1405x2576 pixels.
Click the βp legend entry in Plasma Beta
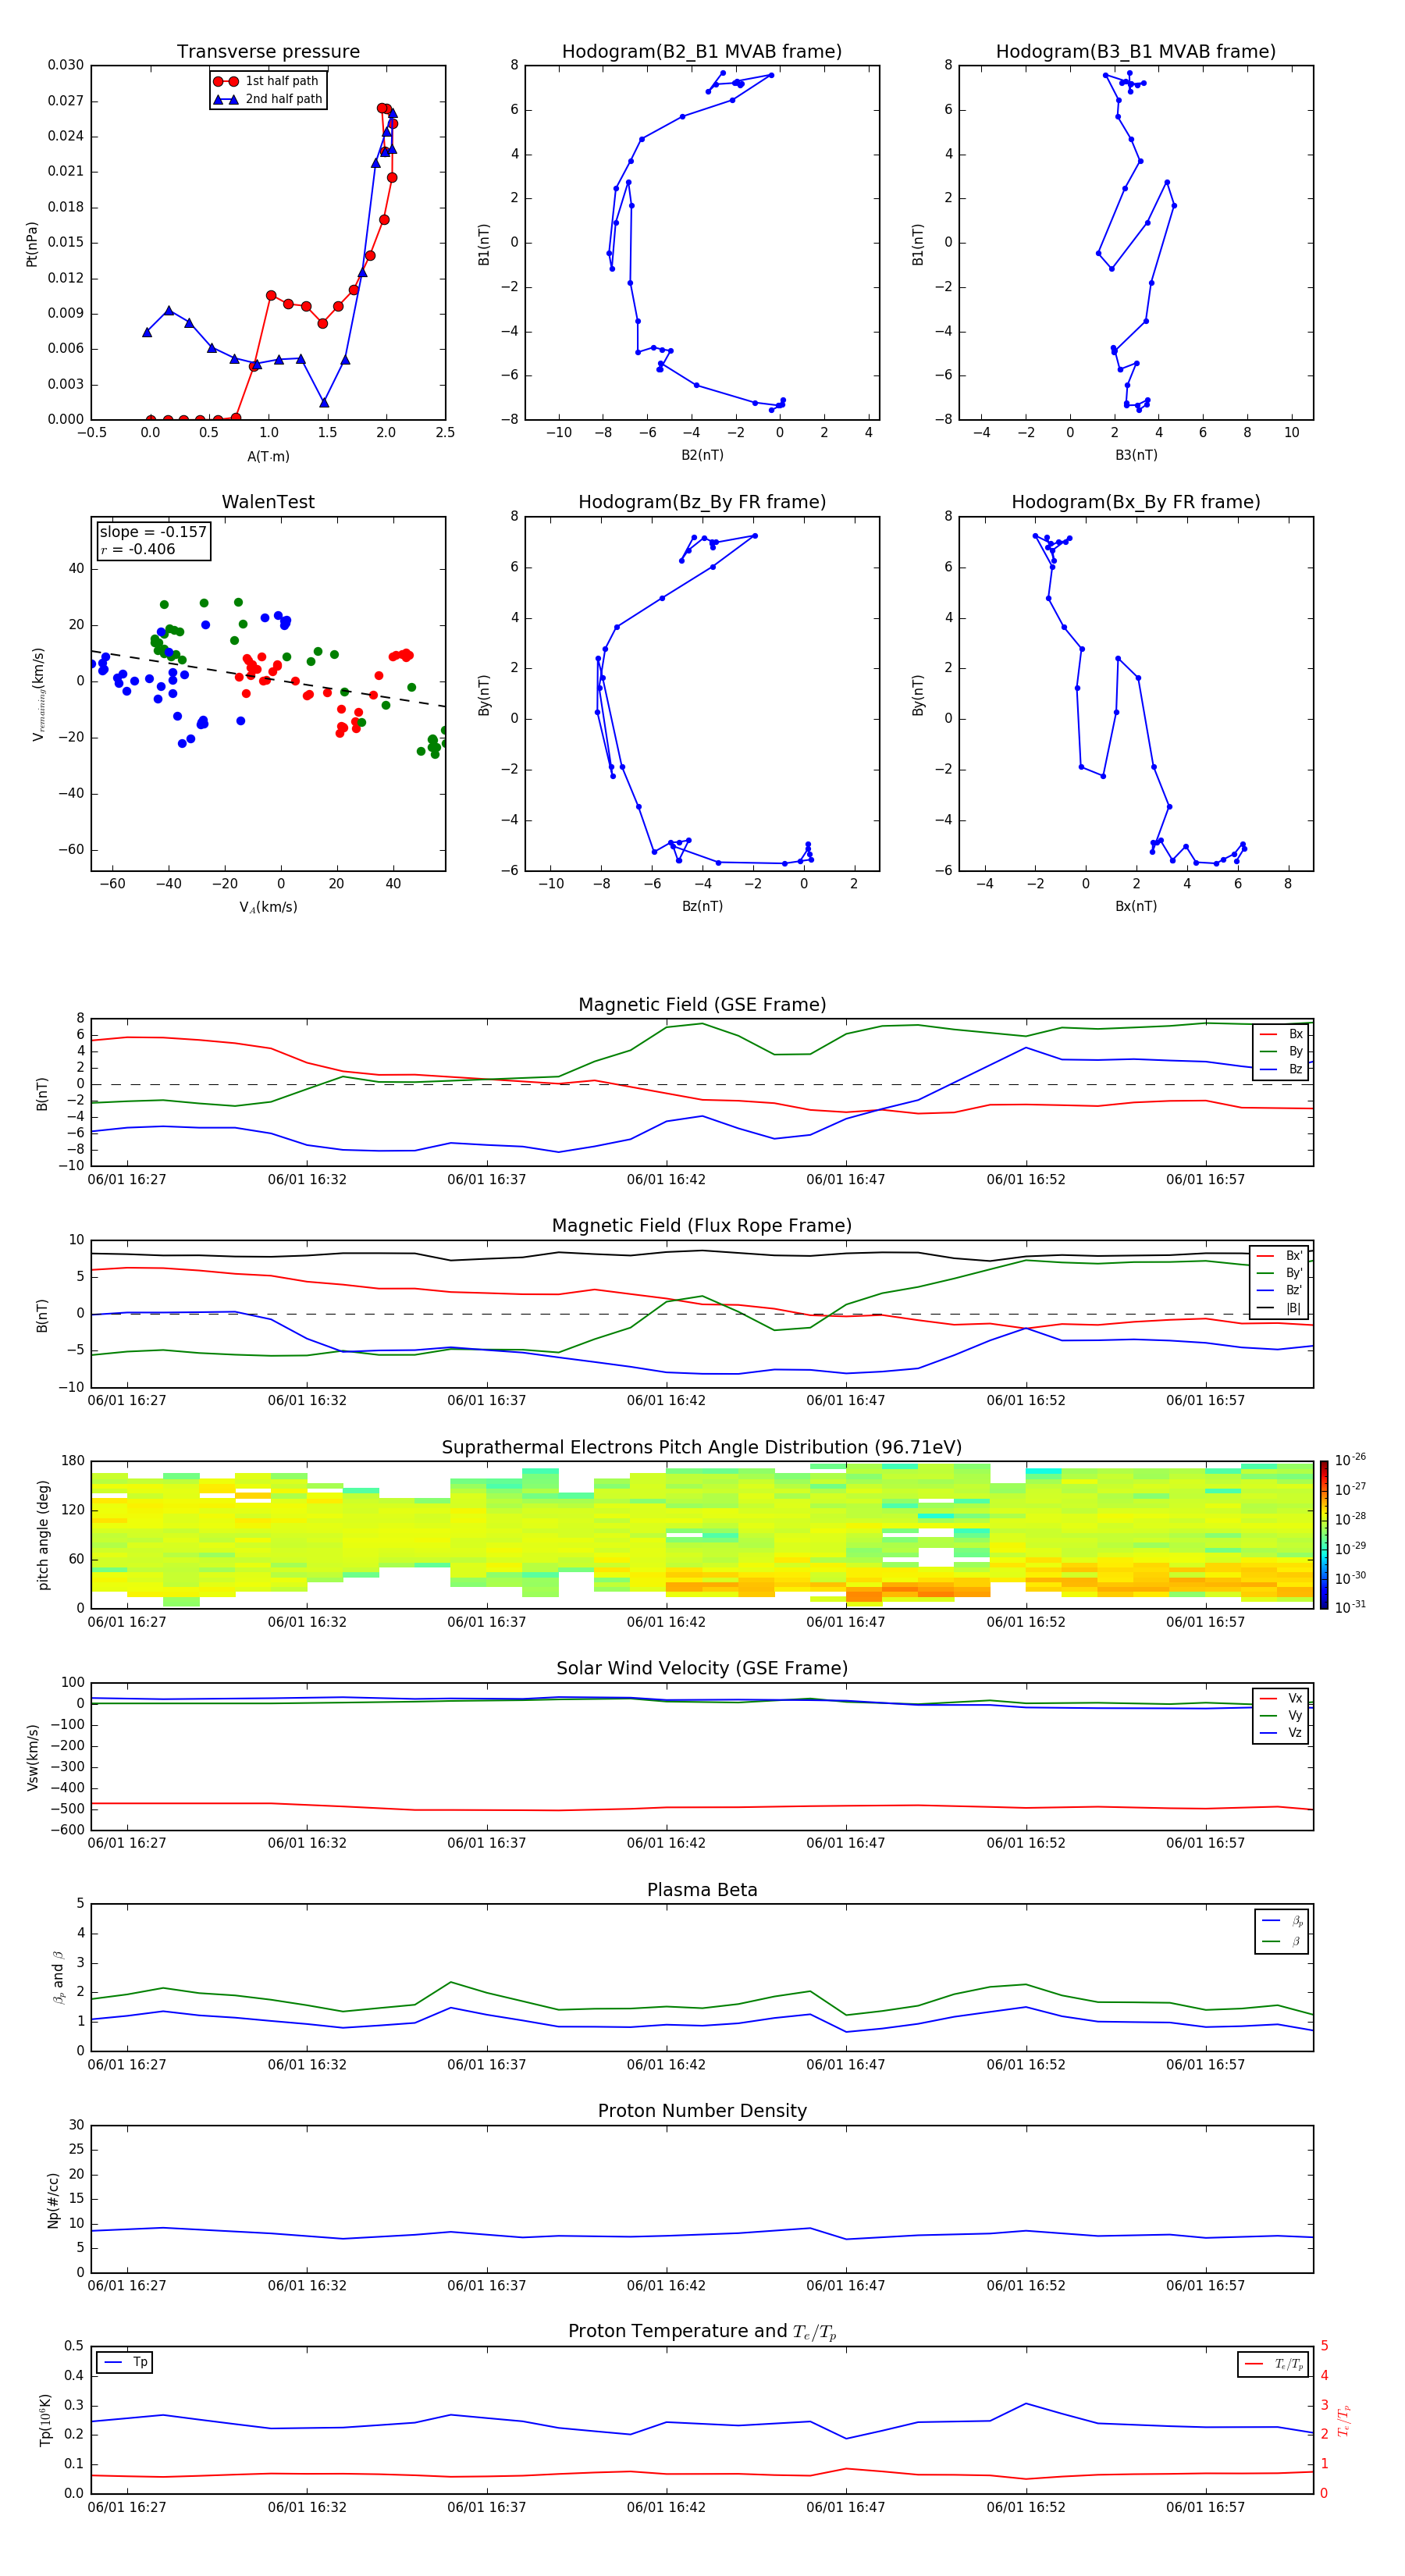[1282, 1921]
